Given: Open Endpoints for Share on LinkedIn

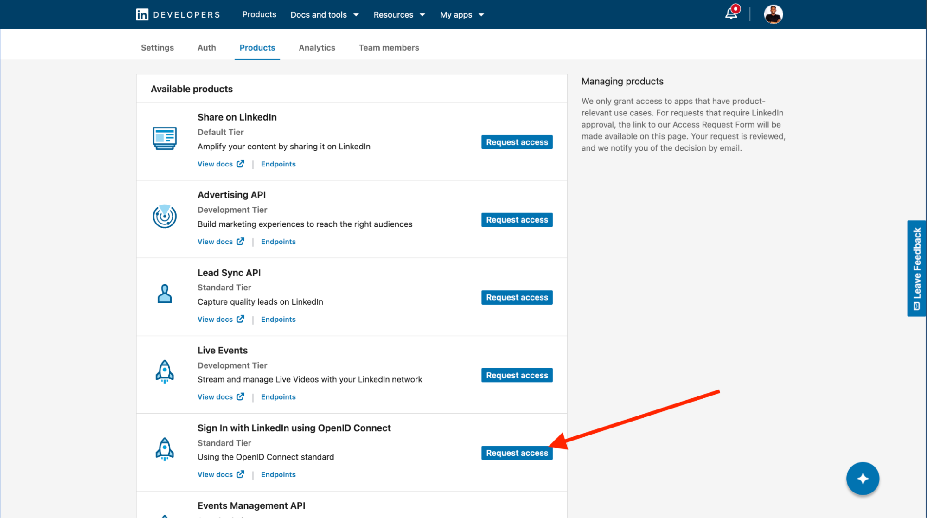Looking at the screenshot, I should pyautogui.click(x=278, y=164).
